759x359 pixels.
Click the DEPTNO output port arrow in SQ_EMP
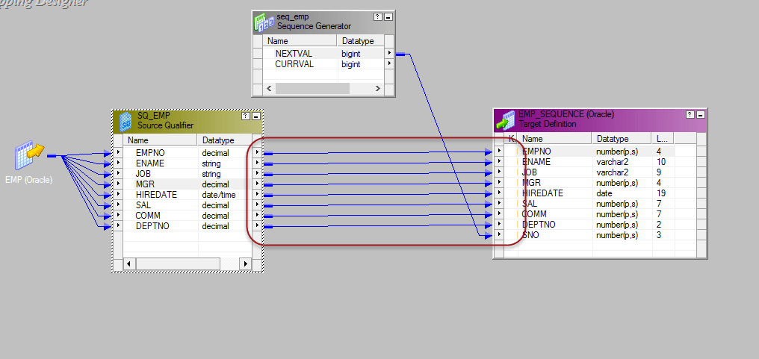click(256, 226)
